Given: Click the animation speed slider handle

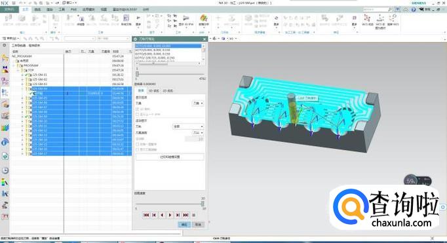Looking at the screenshot, I should [203, 204].
